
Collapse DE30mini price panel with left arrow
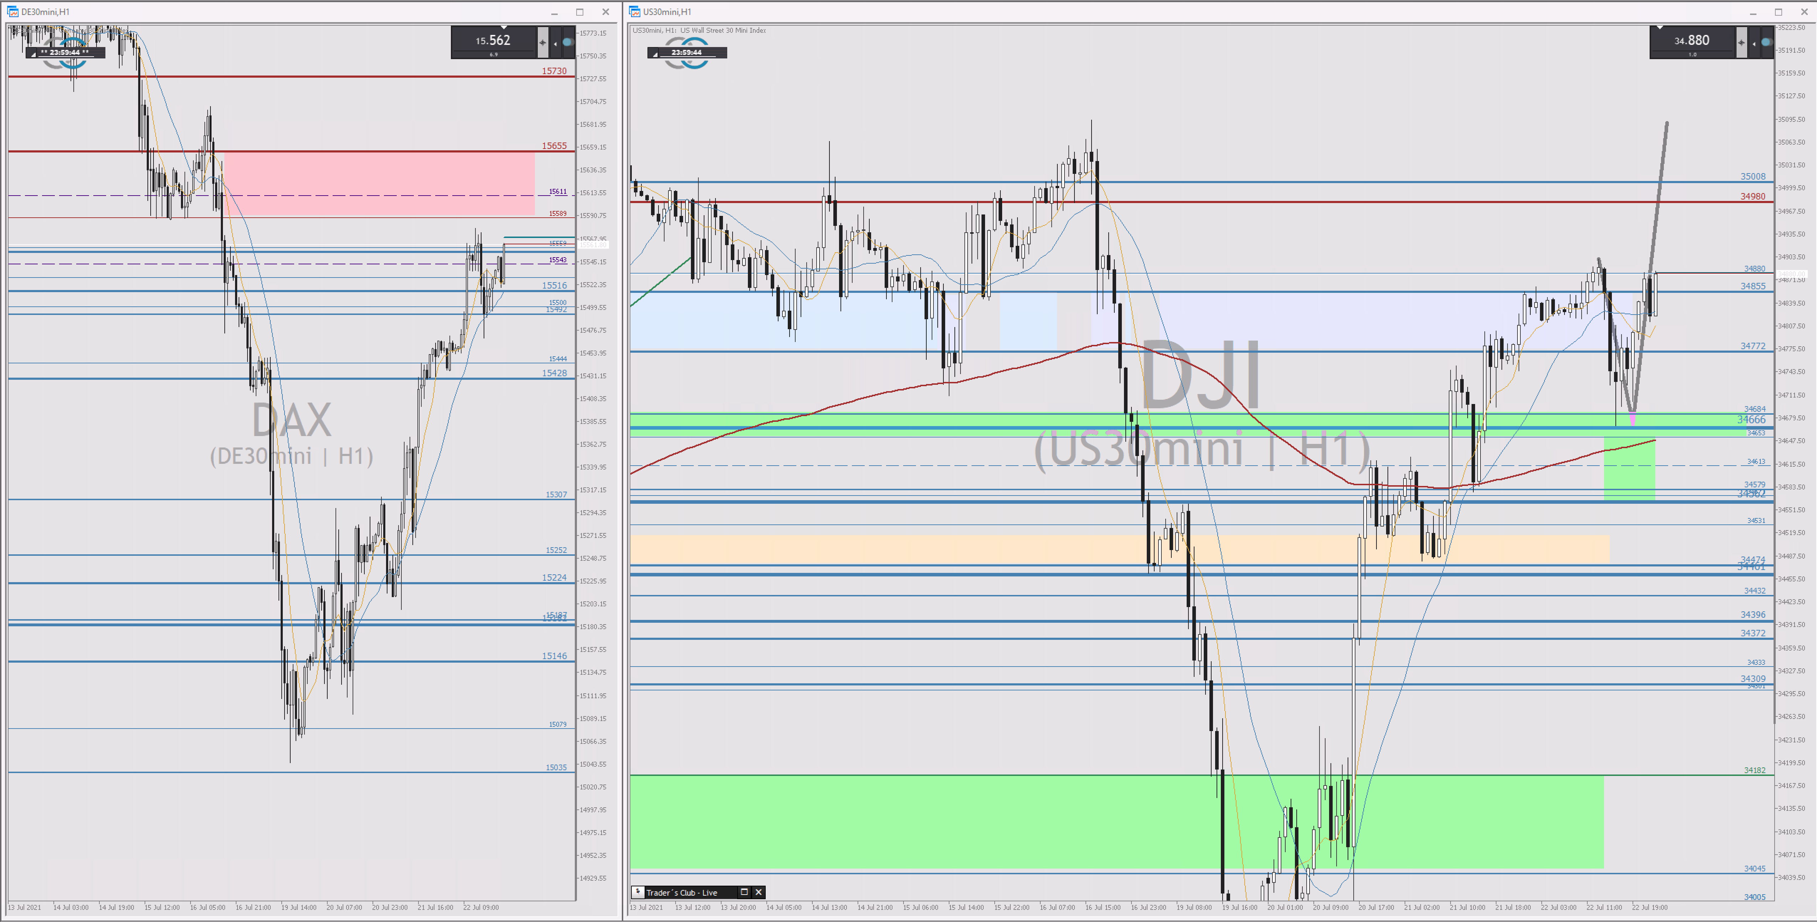coord(555,44)
